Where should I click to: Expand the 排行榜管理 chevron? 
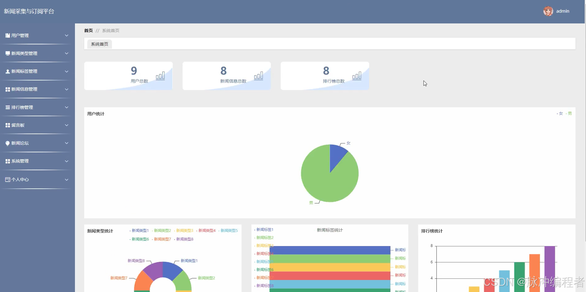pos(67,107)
